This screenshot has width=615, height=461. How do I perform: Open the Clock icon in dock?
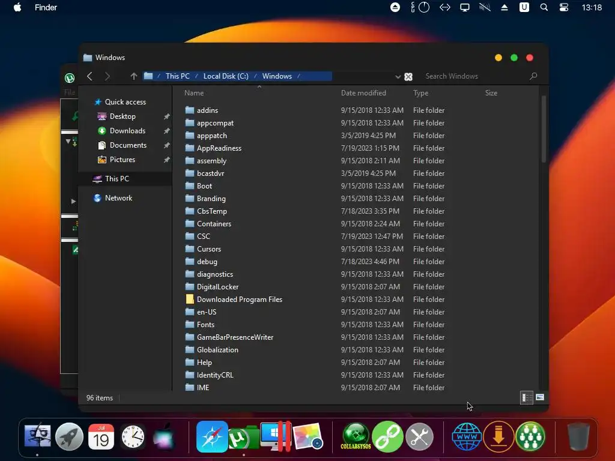pos(133,437)
